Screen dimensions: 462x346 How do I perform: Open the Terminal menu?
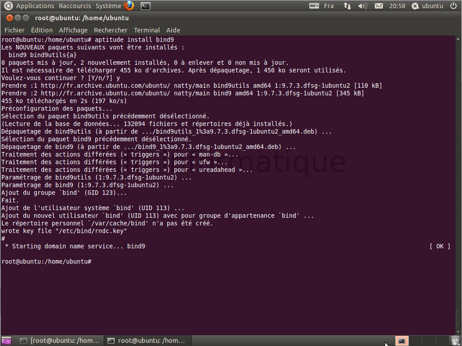coord(147,30)
